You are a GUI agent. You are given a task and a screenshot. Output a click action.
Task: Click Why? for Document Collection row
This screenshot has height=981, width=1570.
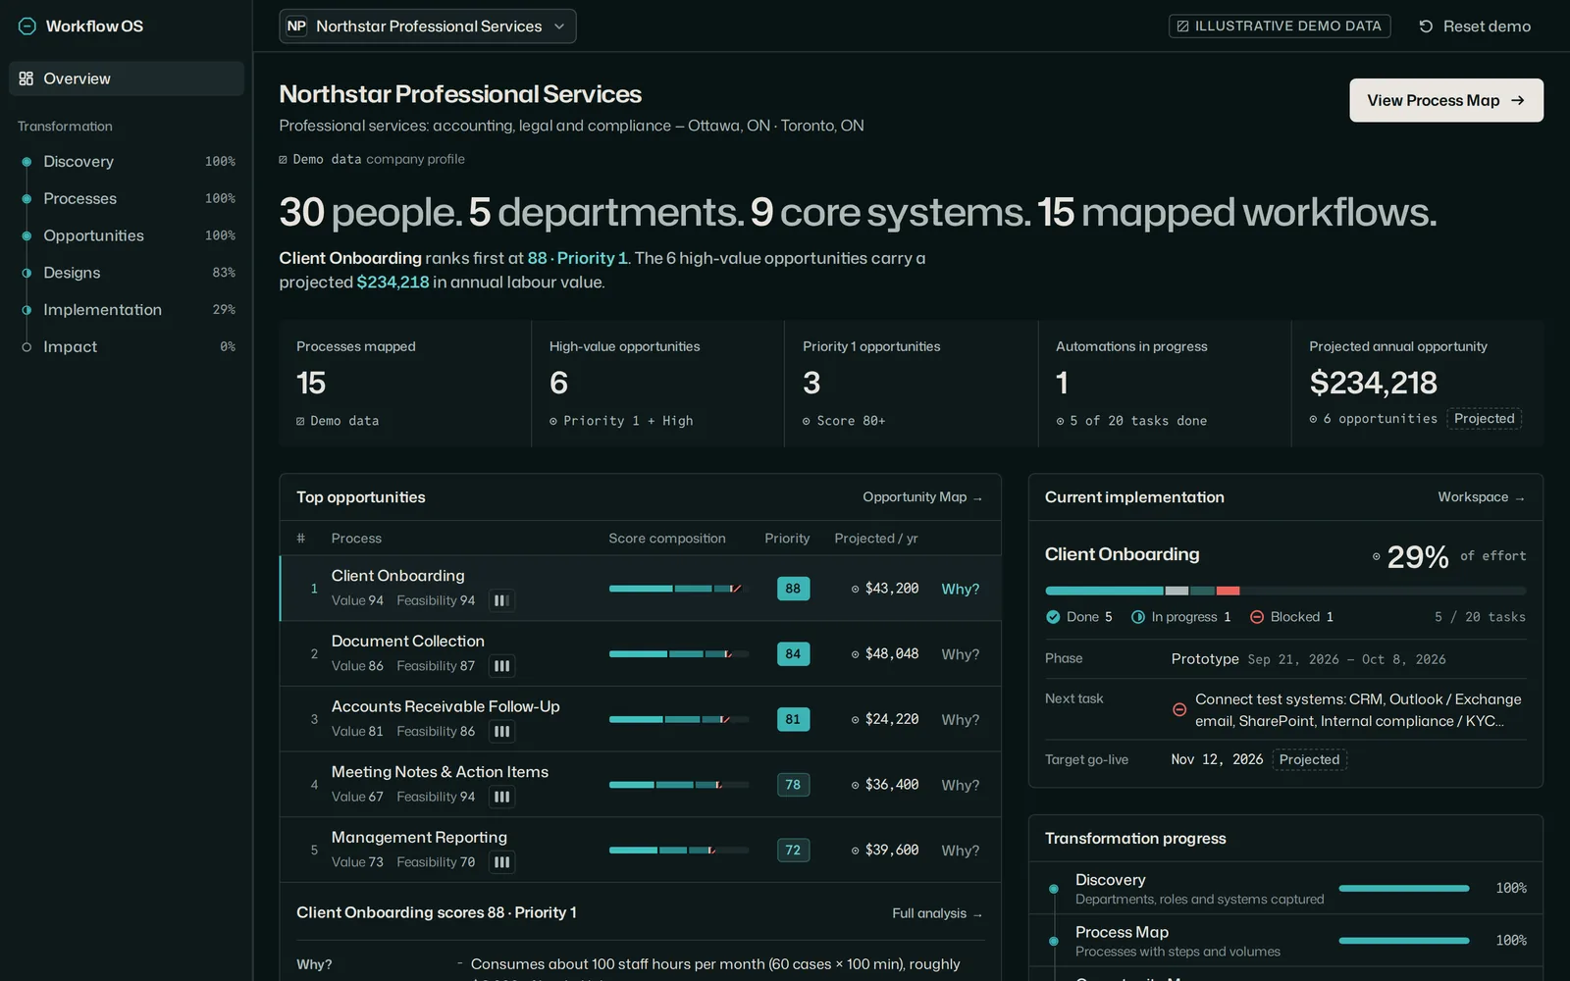click(x=961, y=654)
